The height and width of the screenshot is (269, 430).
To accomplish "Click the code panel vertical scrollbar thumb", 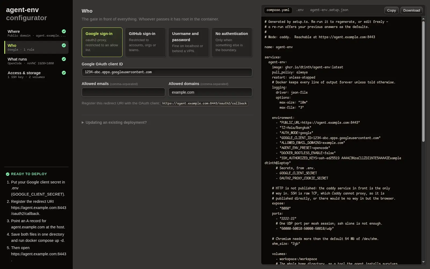I will [x=423, y=81].
